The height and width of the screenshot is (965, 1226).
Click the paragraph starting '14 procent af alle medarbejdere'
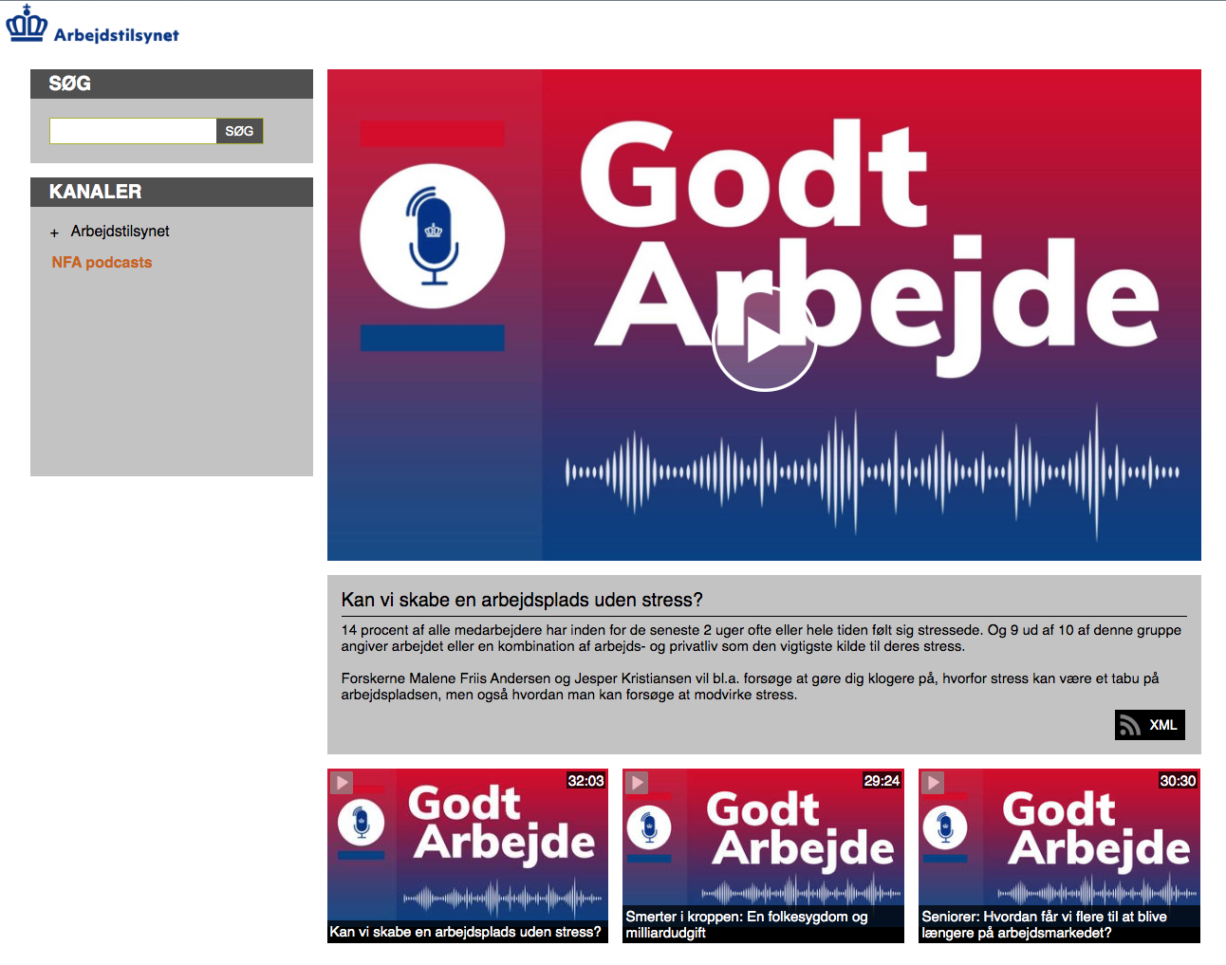pyautogui.click(x=761, y=638)
